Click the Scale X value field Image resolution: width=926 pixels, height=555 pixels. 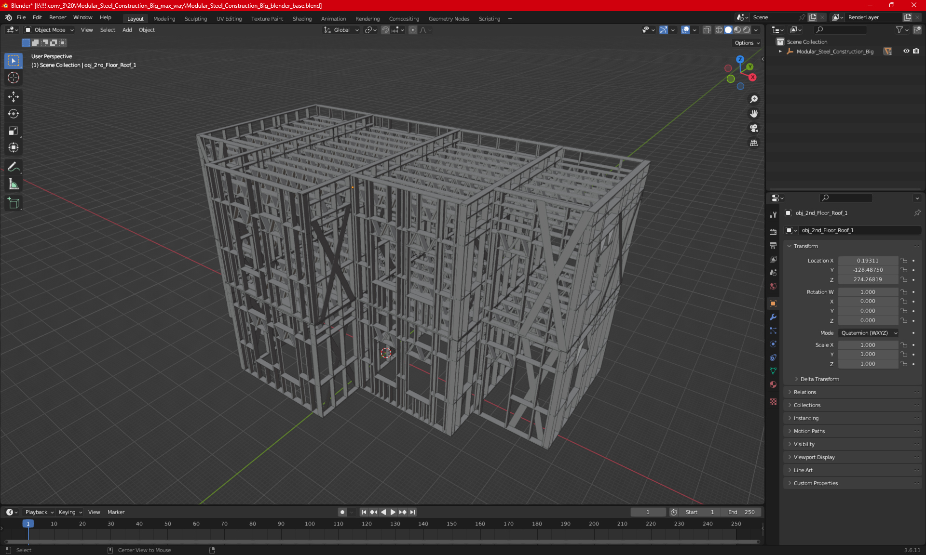[x=867, y=345]
